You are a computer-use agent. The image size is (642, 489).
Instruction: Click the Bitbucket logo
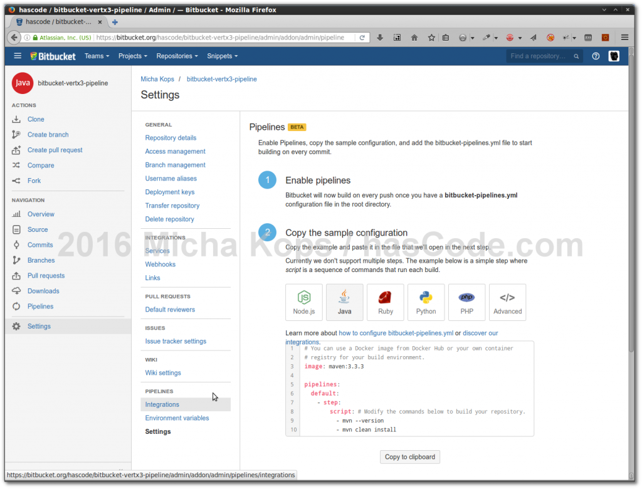tap(53, 56)
